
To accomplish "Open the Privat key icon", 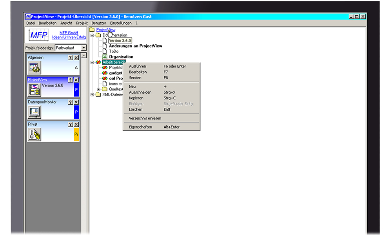I will coord(34,134).
